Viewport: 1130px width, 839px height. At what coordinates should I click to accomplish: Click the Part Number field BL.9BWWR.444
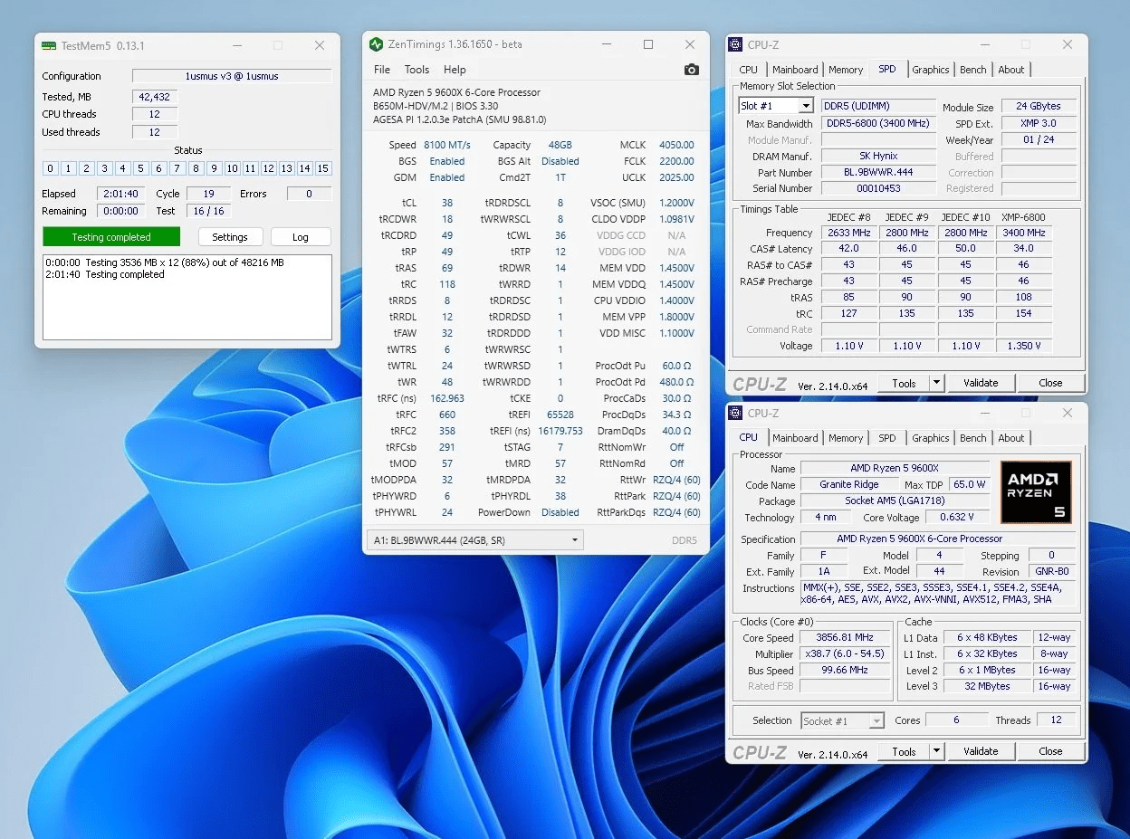click(x=878, y=172)
